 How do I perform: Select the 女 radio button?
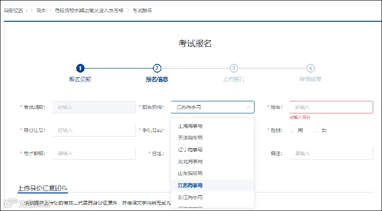pos(315,130)
